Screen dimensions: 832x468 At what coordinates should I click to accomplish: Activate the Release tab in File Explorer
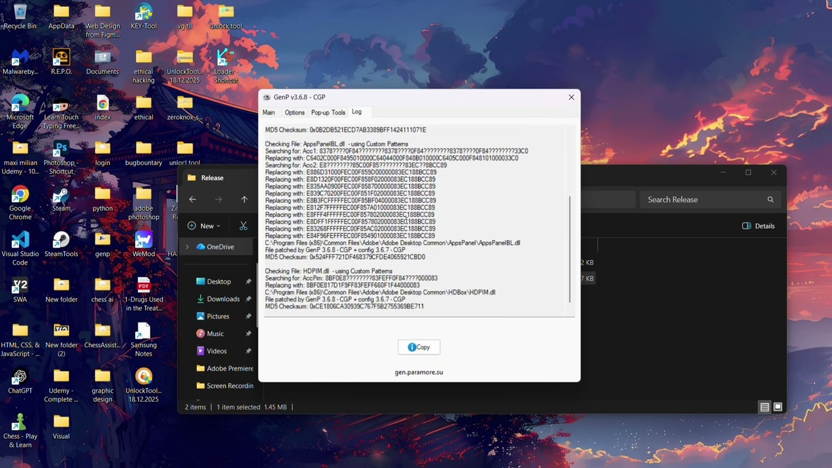[213, 177]
